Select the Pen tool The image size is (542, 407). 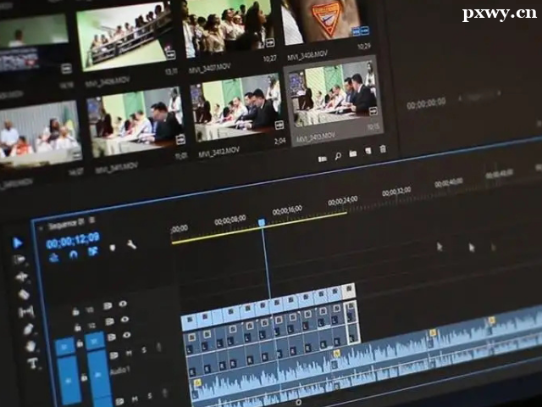28,329
